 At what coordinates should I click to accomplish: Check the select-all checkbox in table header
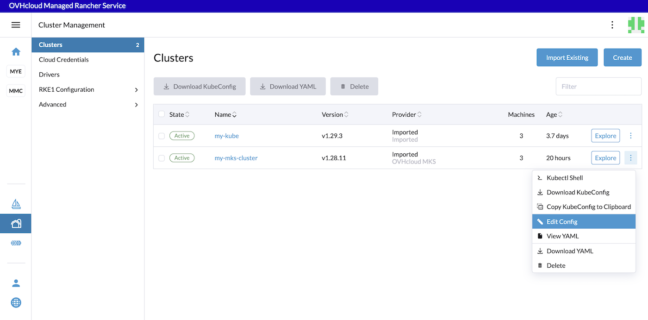[162, 114]
